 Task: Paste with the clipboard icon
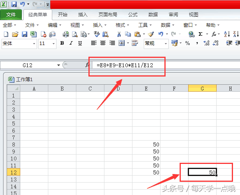tap(138, 34)
